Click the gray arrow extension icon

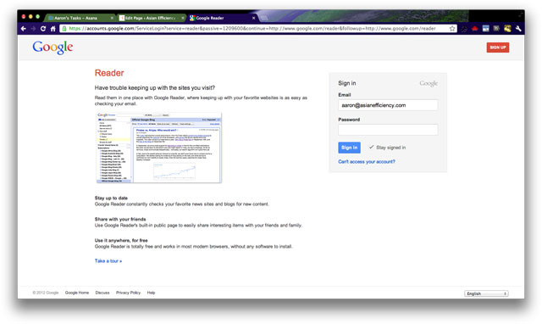coord(496,28)
